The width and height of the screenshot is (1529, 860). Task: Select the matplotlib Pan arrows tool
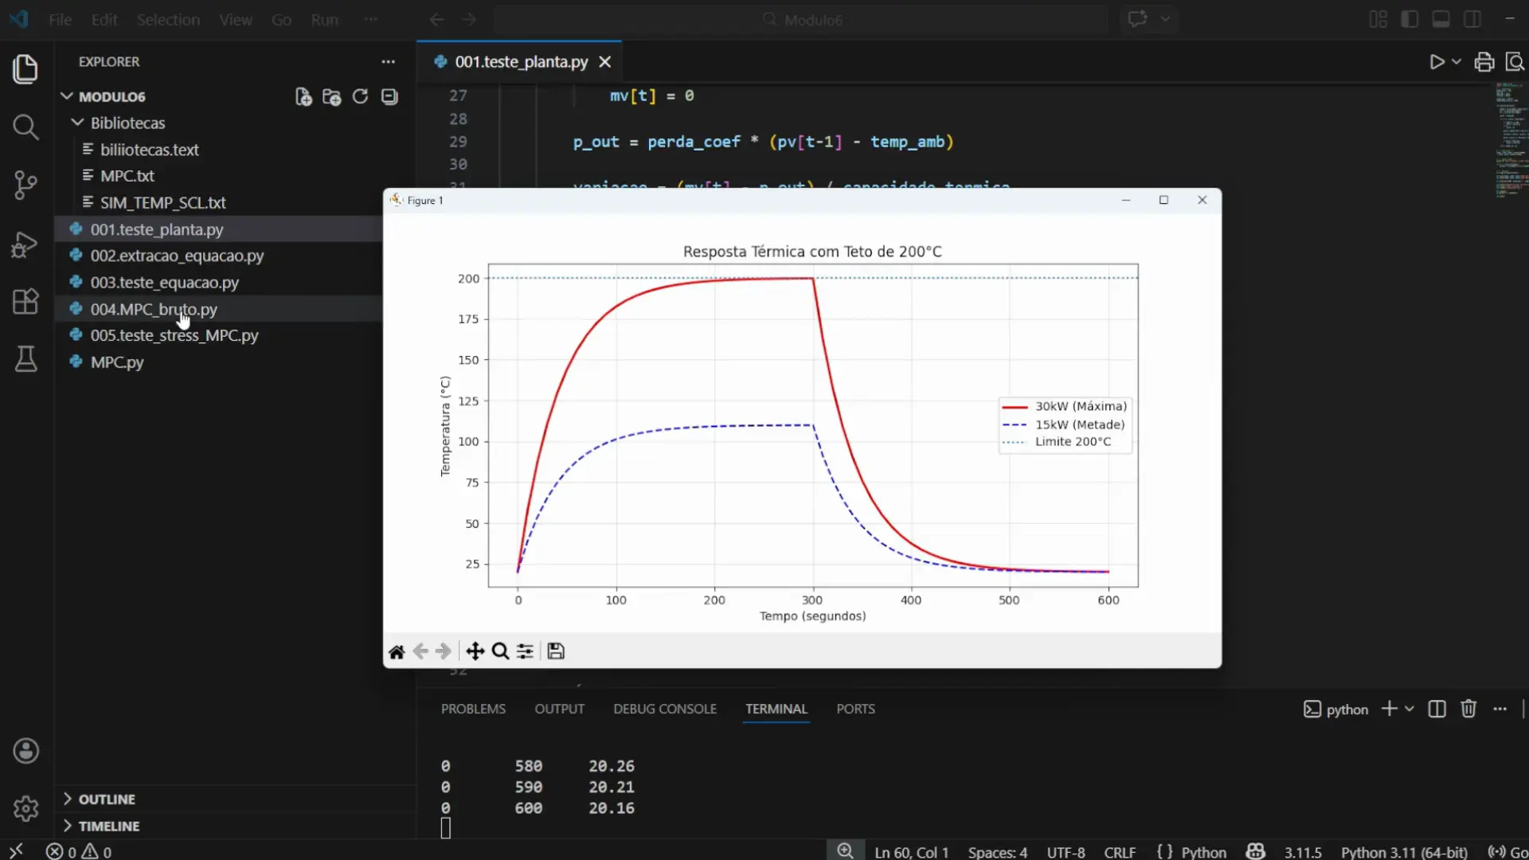coord(475,651)
